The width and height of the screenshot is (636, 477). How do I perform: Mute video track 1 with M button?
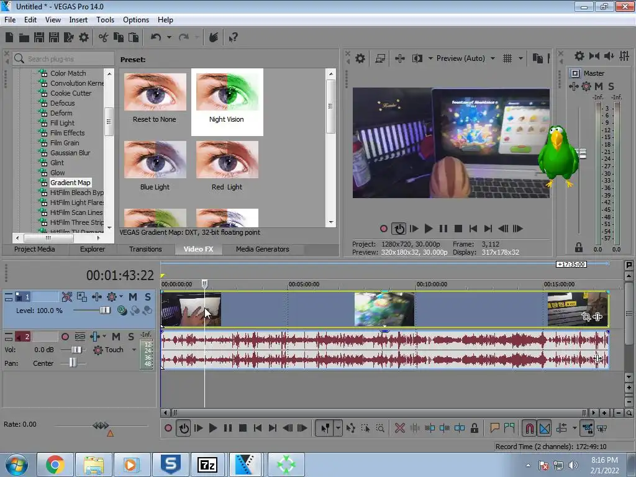click(x=133, y=297)
